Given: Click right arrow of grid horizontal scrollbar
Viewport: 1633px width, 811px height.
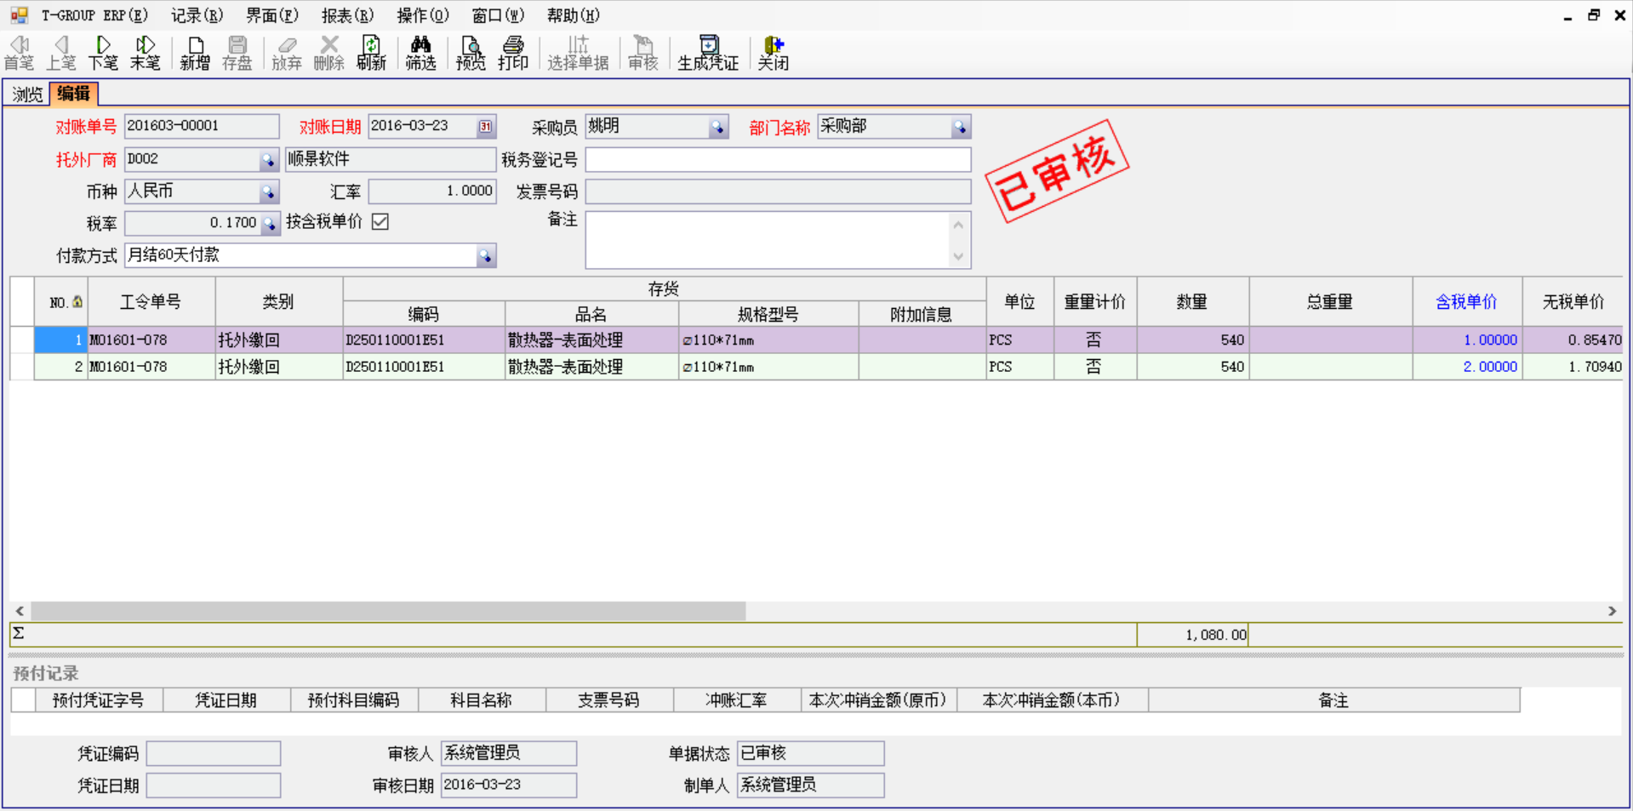Looking at the screenshot, I should pyautogui.click(x=1612, y=611).
